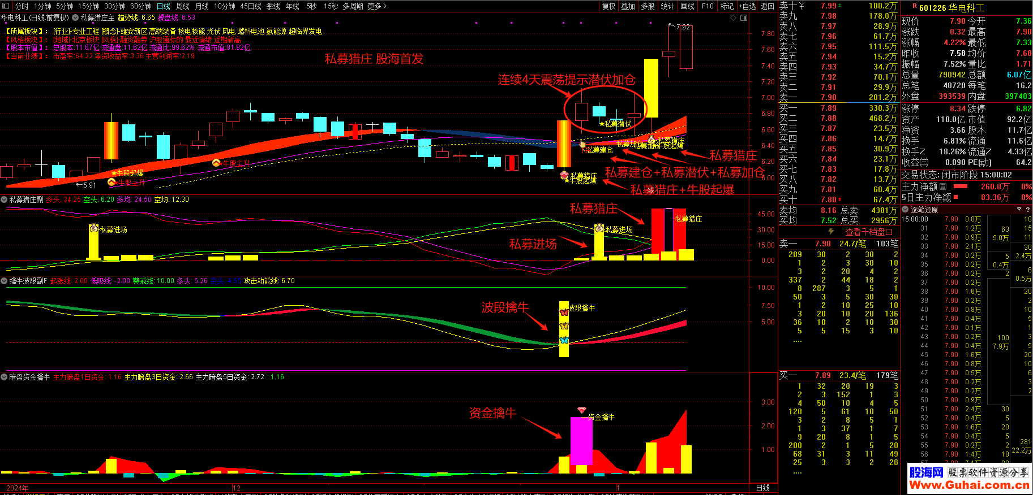Click the filter funnel icon in 逐笔还原 header

(x=1019, y=210)
